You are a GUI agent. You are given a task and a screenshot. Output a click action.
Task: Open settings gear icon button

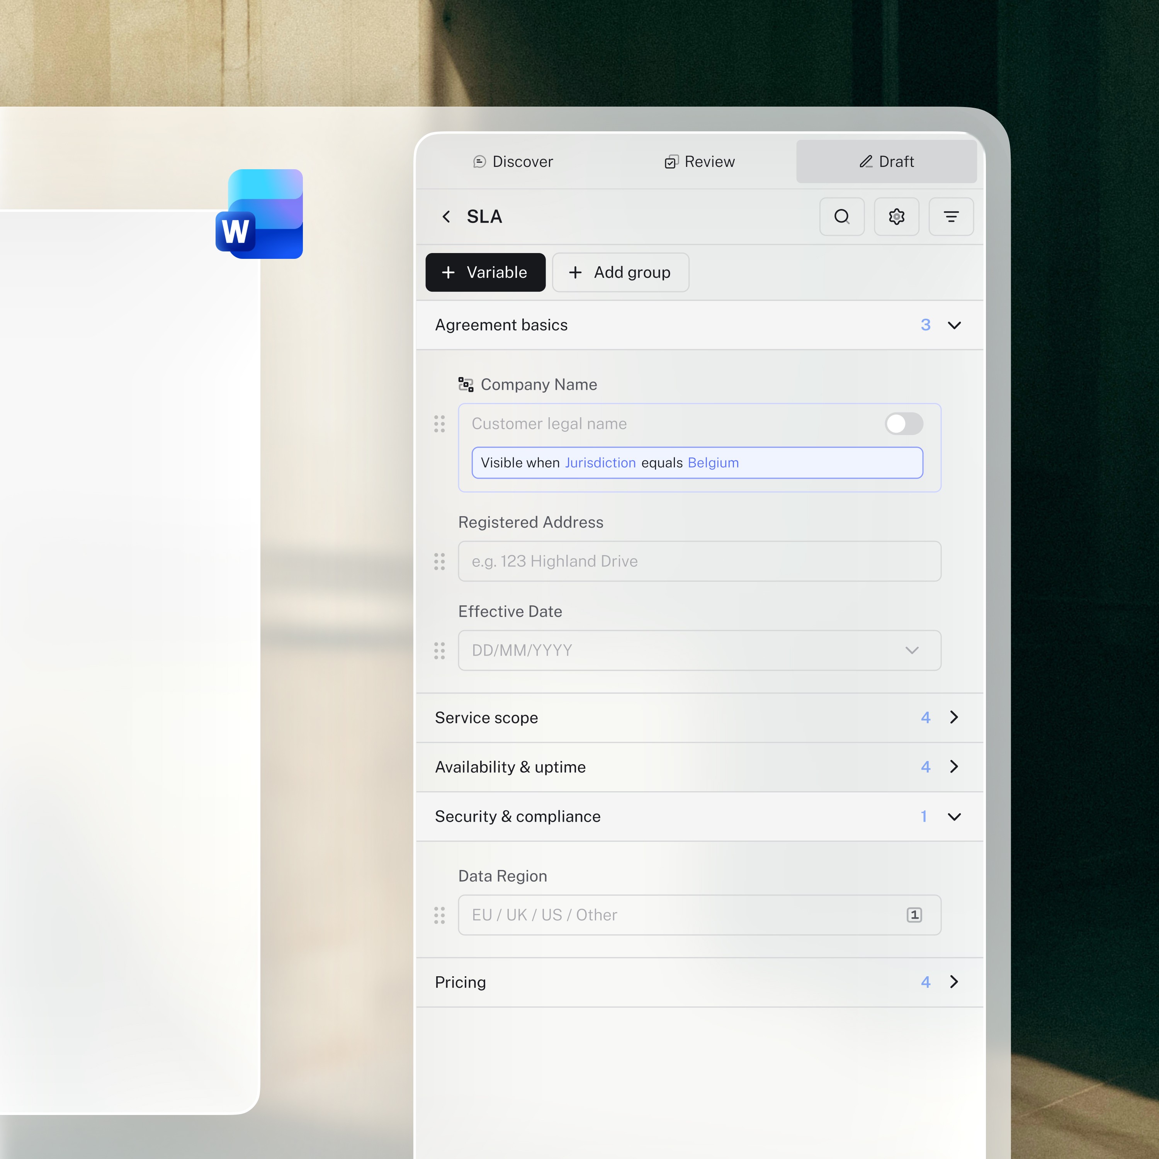point(896,217)
